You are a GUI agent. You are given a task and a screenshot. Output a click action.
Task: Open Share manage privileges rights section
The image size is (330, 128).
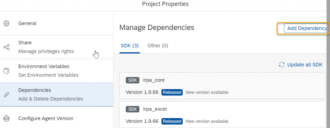point(57,47)
